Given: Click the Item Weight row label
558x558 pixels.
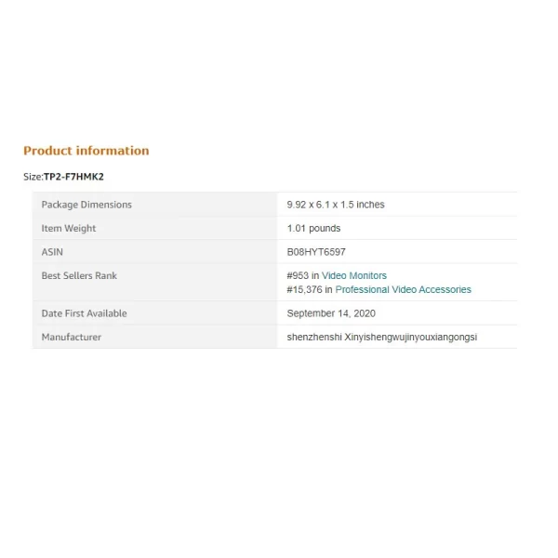Looking at the screenshot, I should tap(69, 229).
